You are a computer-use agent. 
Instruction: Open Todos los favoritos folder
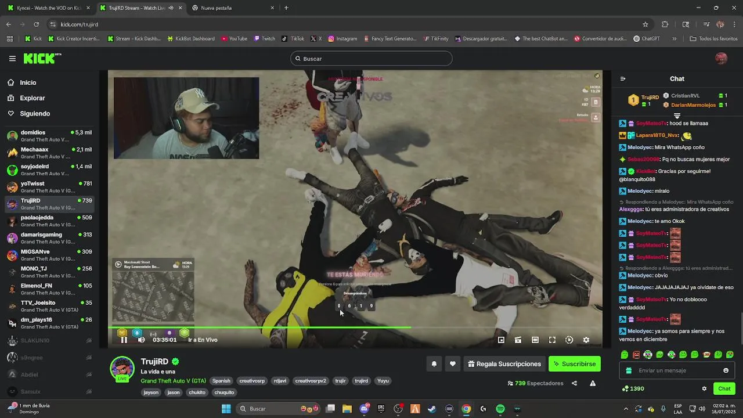click(x=713, y=39)
